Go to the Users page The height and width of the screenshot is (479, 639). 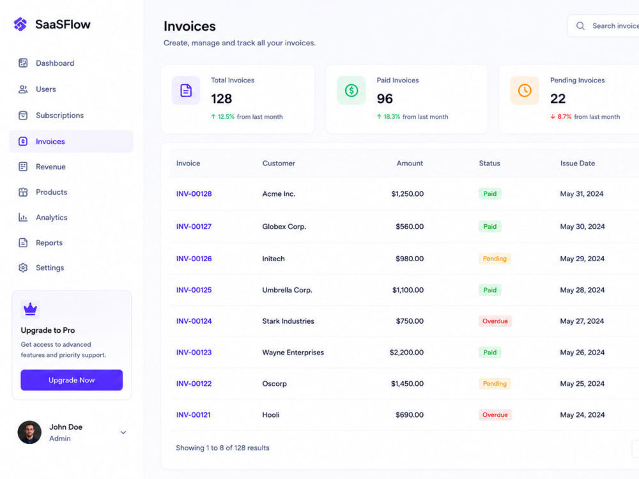[x=72, y=89]
